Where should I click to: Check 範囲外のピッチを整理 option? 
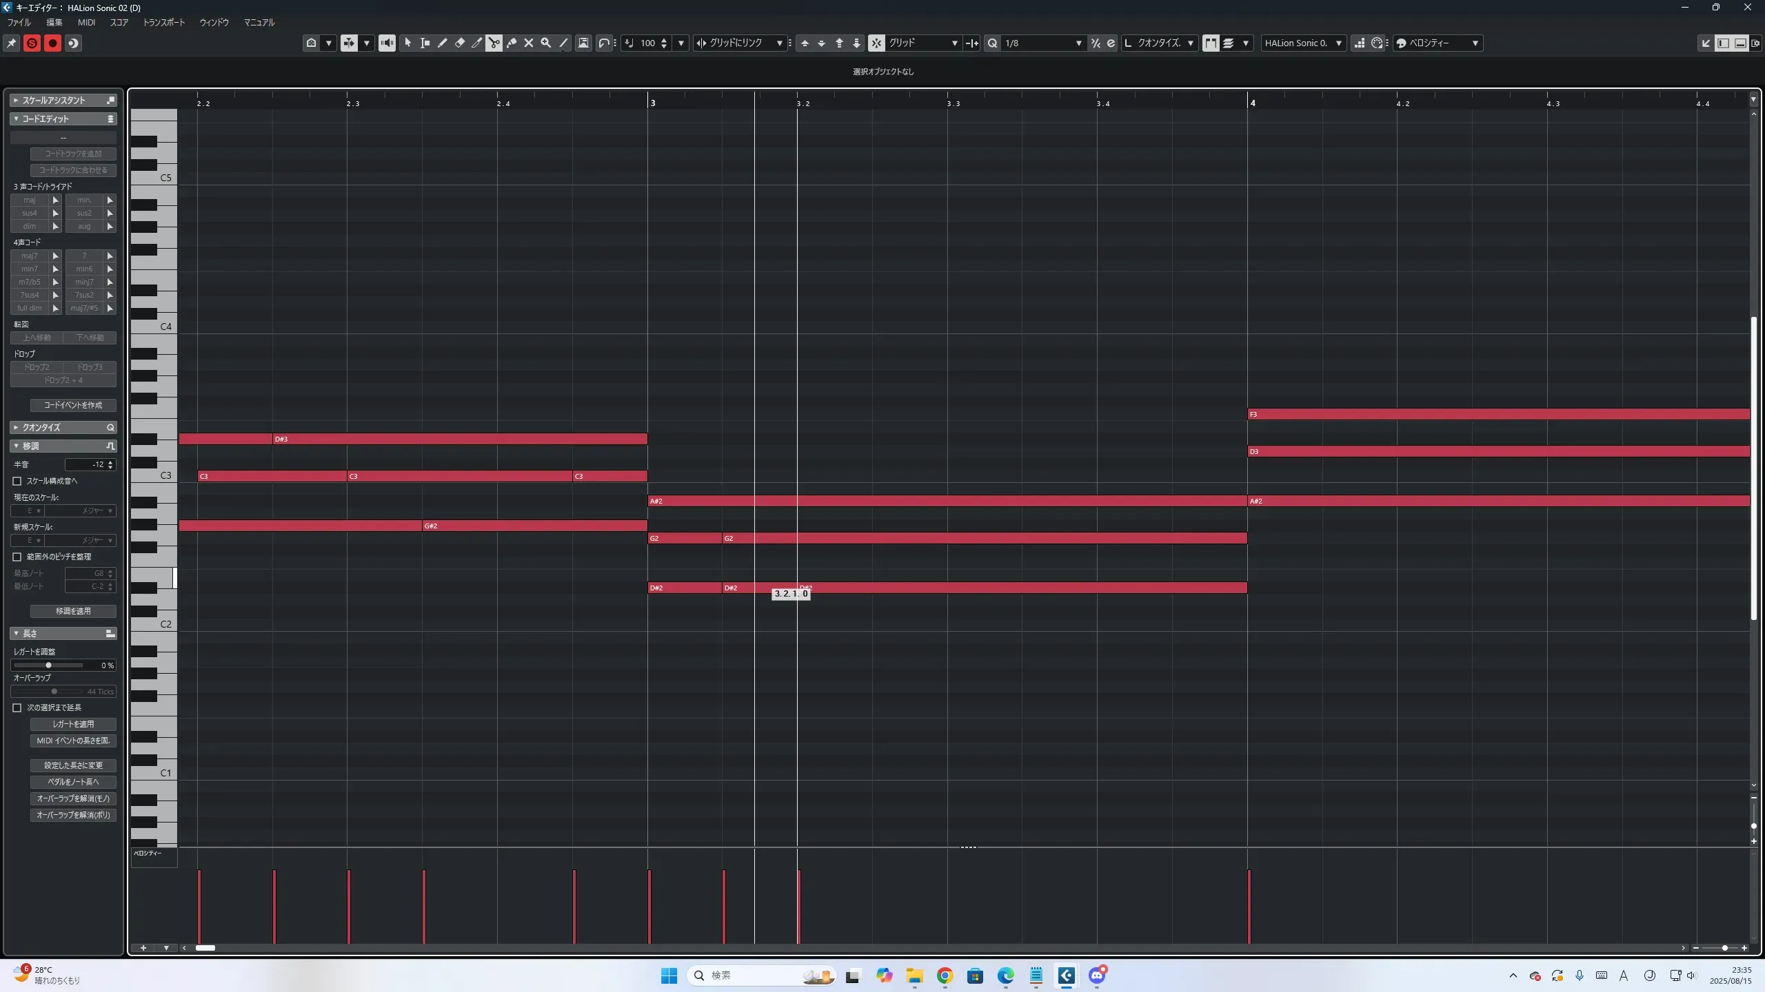click(x=17, y=557)
